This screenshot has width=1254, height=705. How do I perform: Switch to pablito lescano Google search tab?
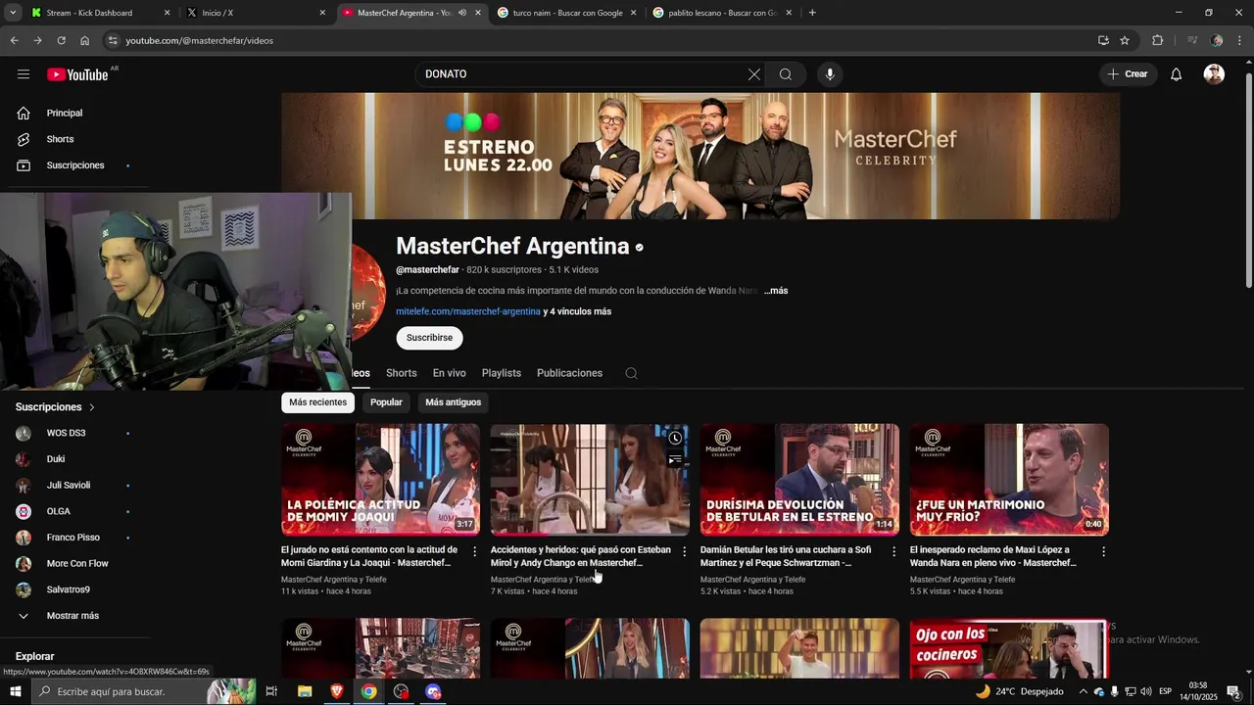(715, 13)
